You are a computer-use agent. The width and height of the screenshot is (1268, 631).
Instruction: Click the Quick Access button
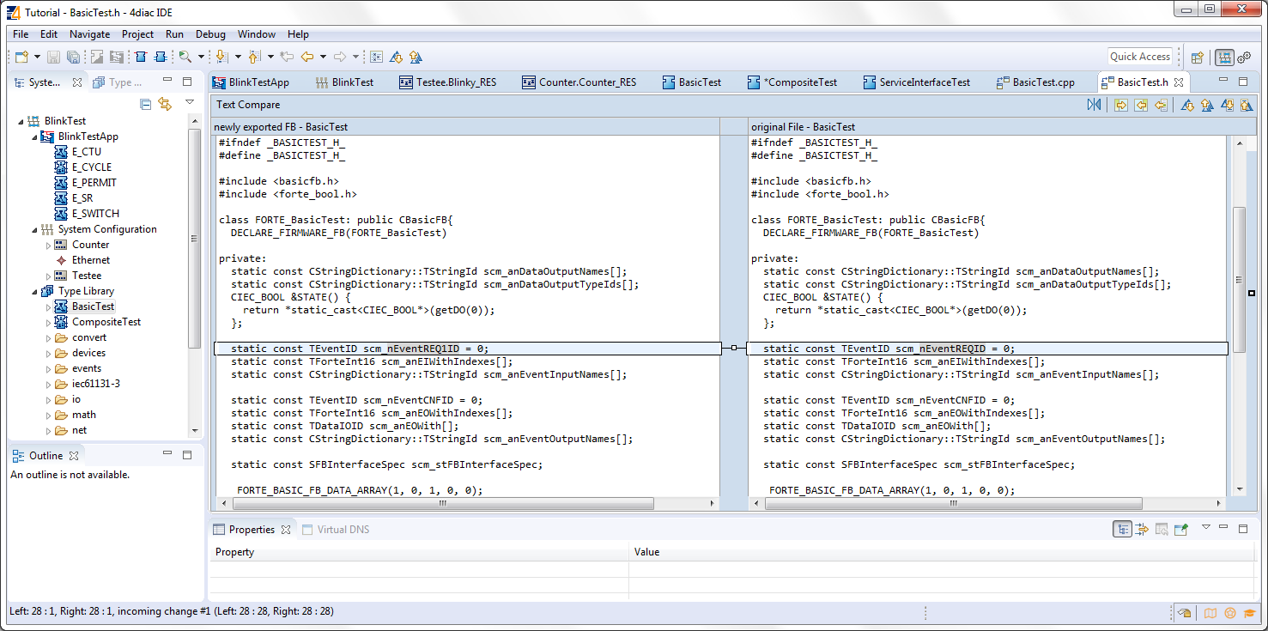1139,56
